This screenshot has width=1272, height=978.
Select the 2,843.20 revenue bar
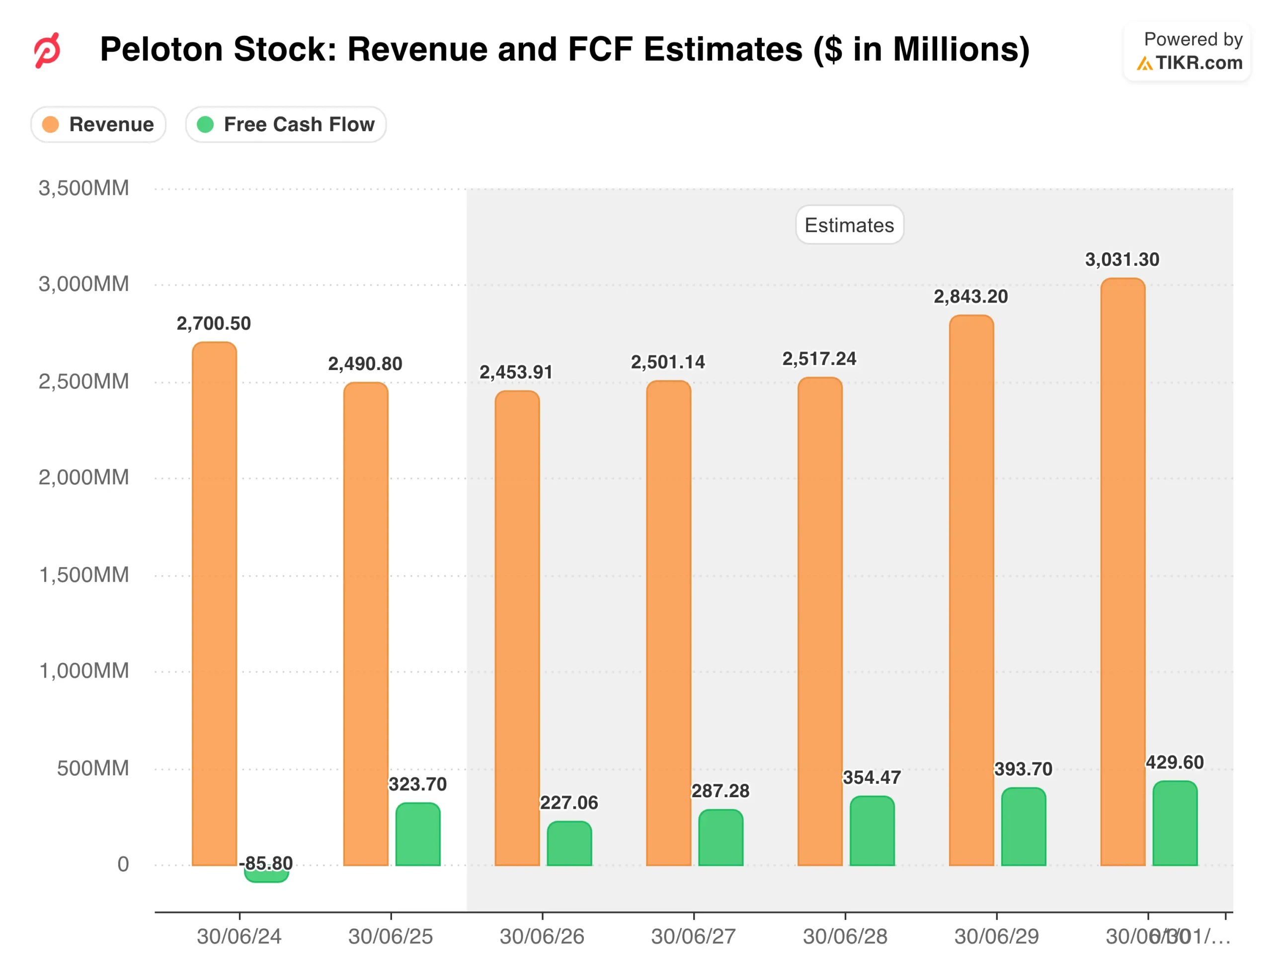(971, 589)
